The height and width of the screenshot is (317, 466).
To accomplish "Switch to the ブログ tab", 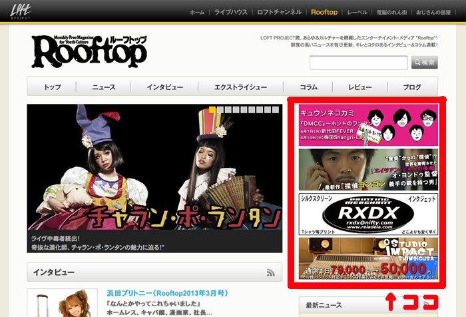I will point(412,87).
